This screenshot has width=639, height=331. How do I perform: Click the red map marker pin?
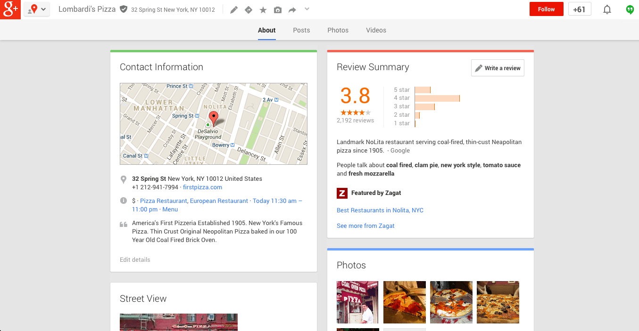[213, 119]
